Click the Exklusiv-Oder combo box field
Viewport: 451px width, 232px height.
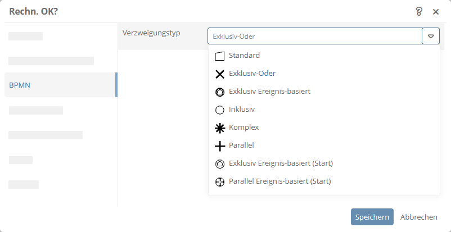[x=314, y=37]
